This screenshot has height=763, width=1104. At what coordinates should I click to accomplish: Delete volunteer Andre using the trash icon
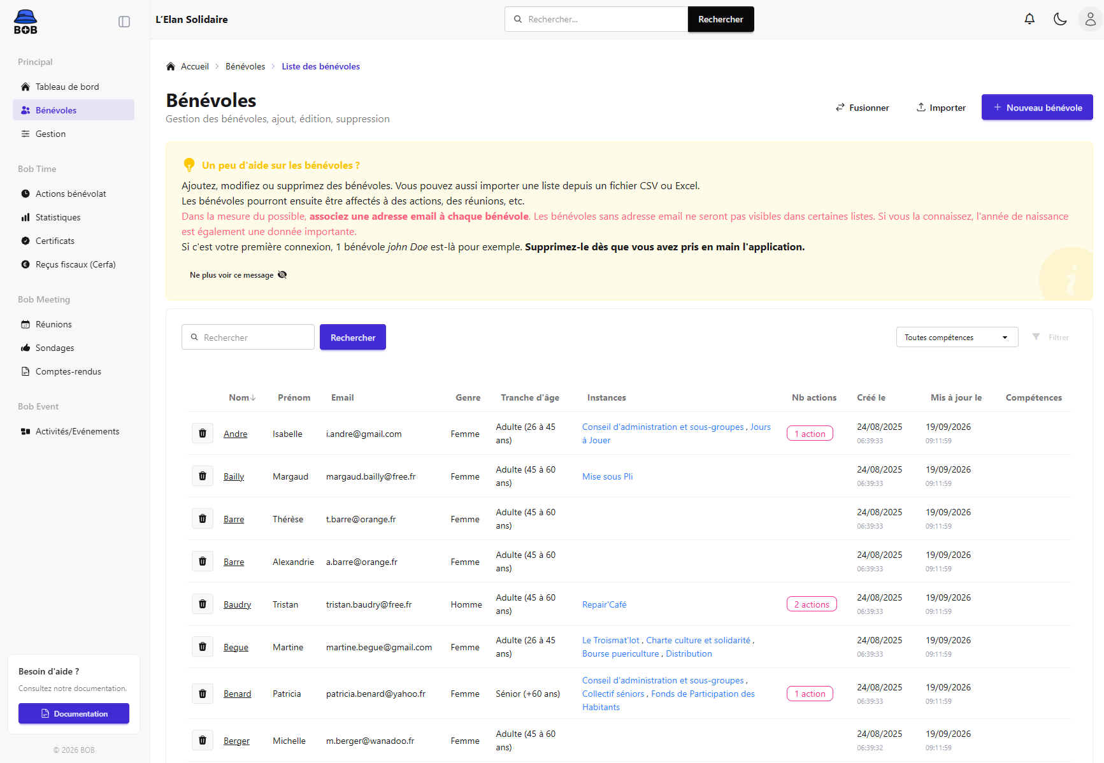(203, 433)
